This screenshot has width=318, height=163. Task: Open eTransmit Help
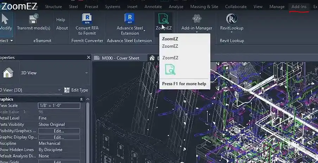click(61, 20)
